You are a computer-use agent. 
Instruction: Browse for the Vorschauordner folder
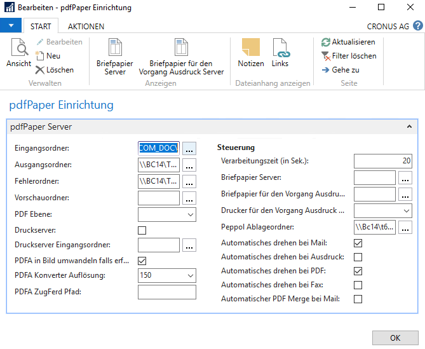(x=189, y=198)
